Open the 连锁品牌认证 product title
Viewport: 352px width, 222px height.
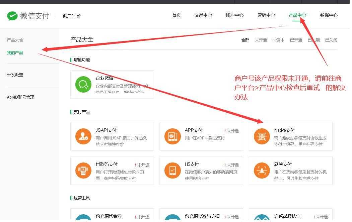[x=287, y=216]
